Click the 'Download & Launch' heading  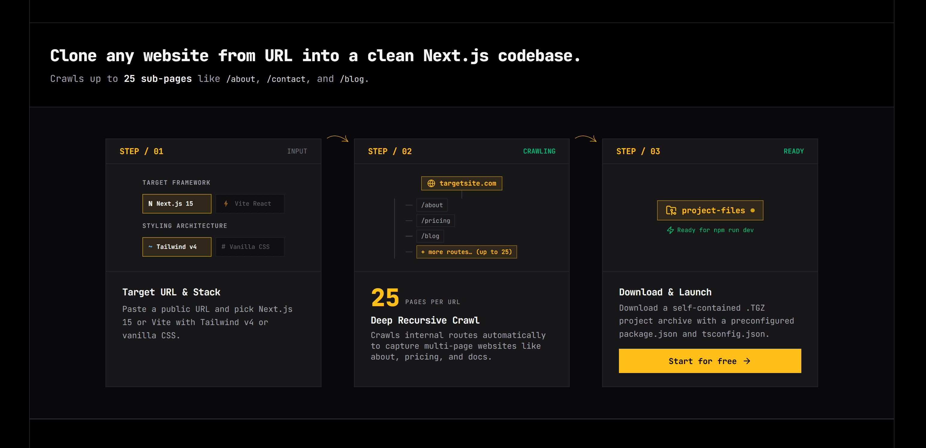coord(665,292)
